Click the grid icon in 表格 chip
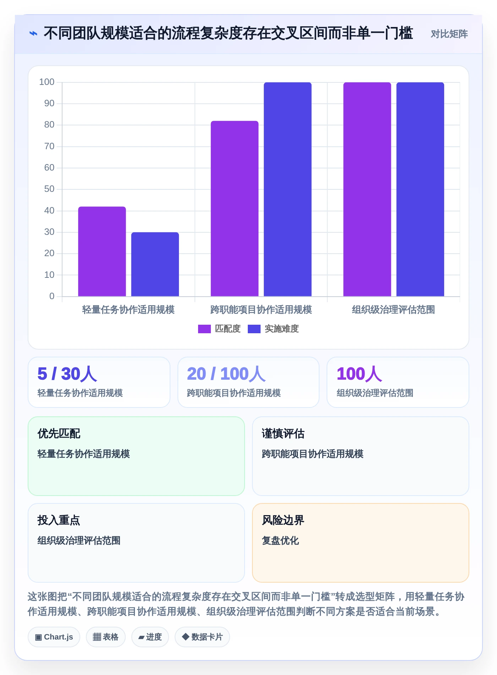Image resolution: width=497 pixels, height=675 pixels. [97, 637]
